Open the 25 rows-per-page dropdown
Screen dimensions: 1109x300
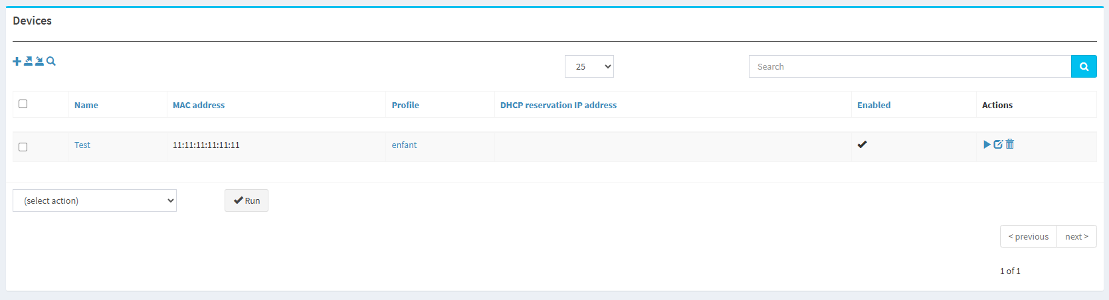[x=589, y=66]
